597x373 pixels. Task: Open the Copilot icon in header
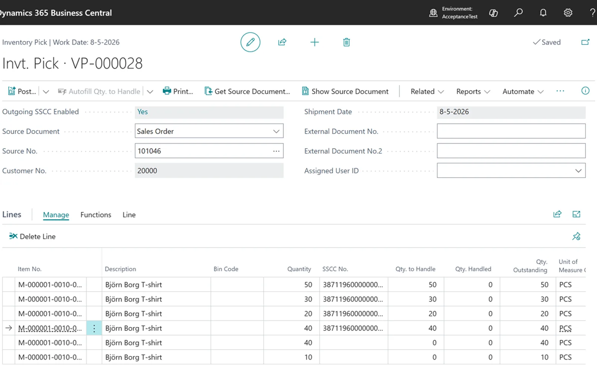(x=493, y=13)
